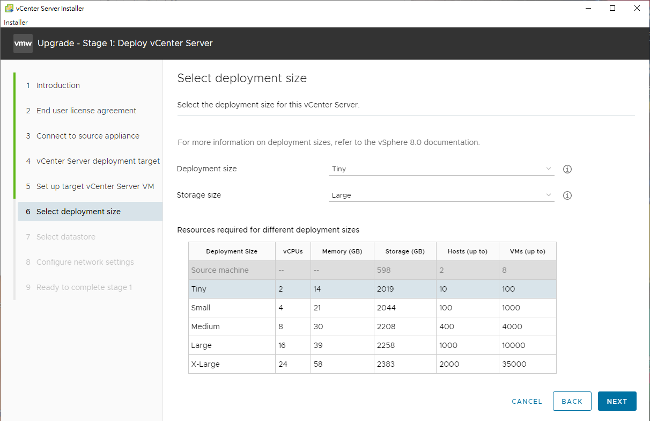650x421 pixels.
Task: Click step 9 Ready to complete stage 1
Action: pyautogui.click(x=84, y=287)
